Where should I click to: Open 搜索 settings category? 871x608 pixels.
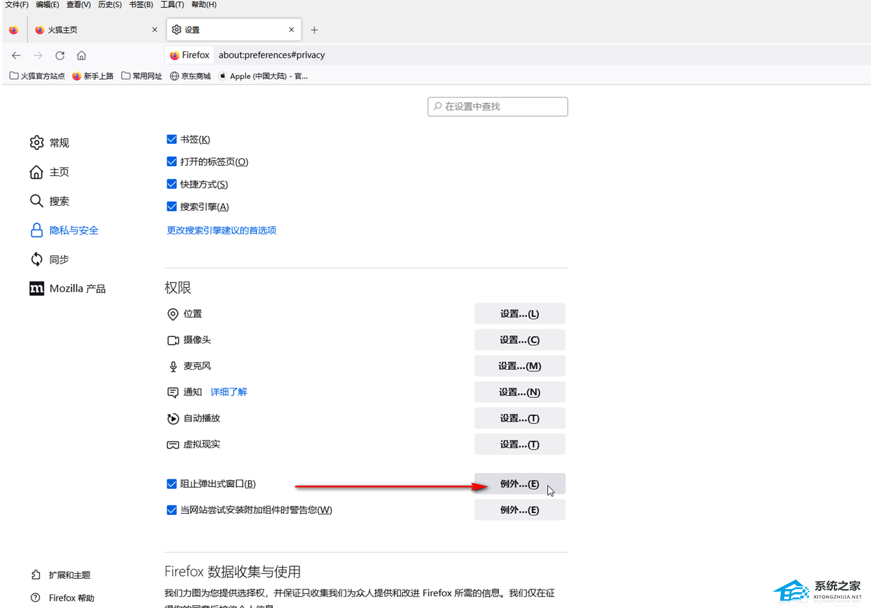coord(49,201)
